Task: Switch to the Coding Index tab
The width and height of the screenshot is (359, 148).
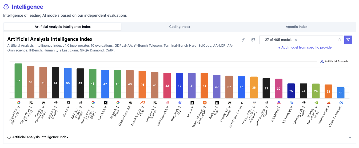Action: click(179, 27)
